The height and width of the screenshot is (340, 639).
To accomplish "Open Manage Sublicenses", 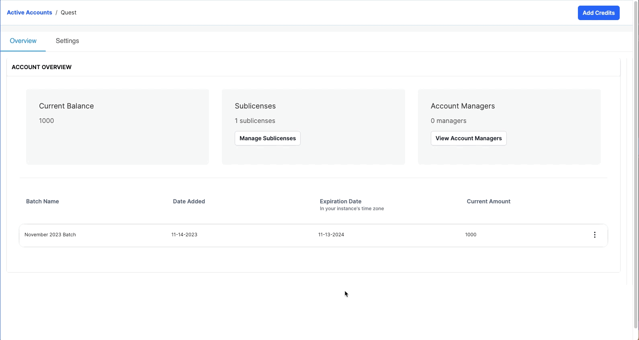I will 268,138.
